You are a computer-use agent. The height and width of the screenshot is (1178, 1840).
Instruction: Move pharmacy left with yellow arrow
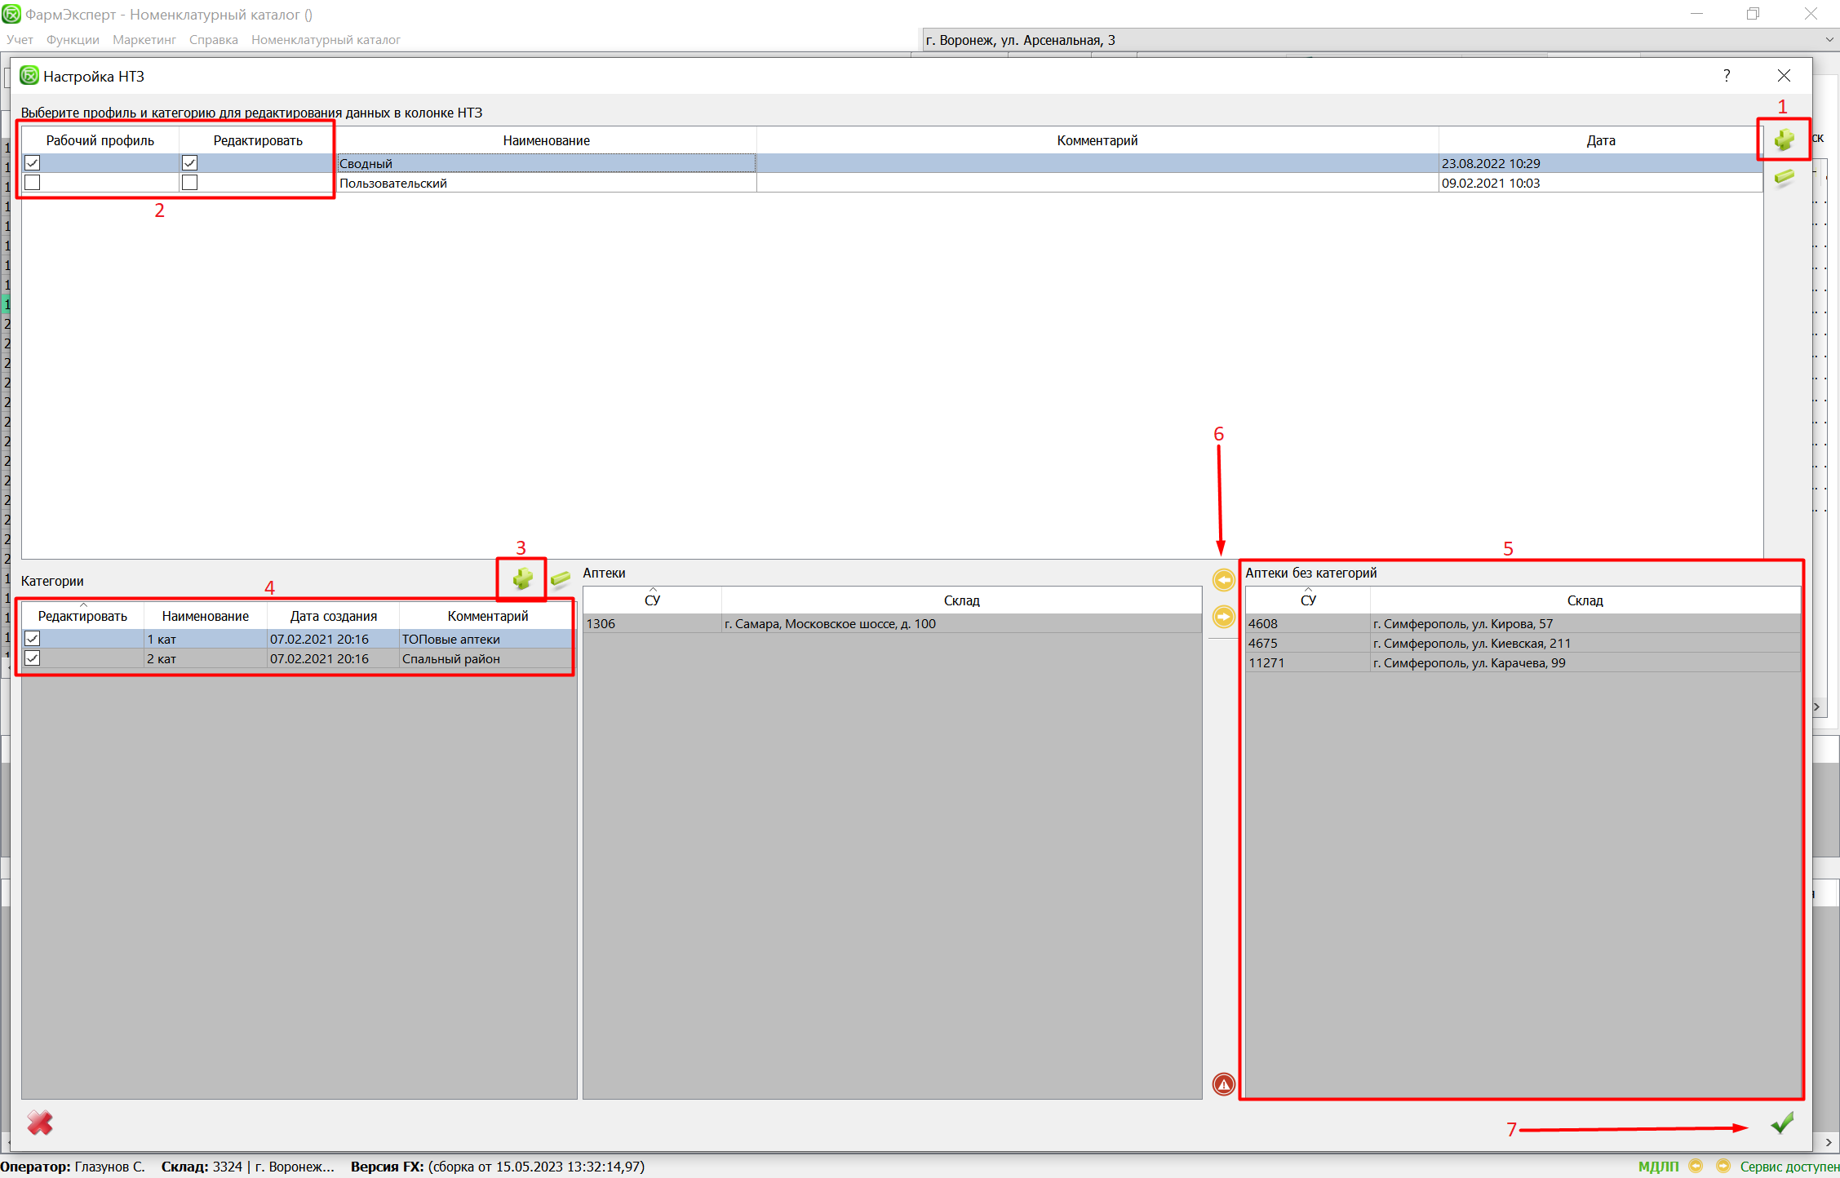1223,580
